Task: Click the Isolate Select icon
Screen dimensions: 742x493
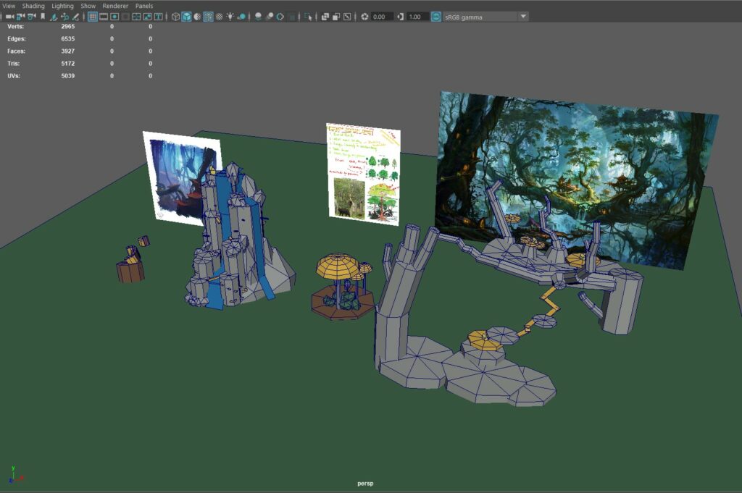Action: (x=309, y=17)
